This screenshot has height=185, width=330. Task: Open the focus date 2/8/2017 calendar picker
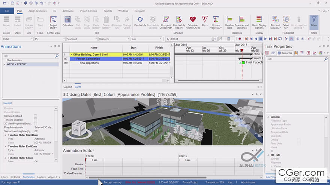pyautogui.click(x=213, y=39)
